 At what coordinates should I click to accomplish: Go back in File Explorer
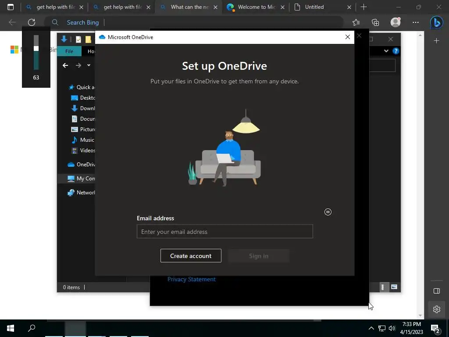coord(65,65)
